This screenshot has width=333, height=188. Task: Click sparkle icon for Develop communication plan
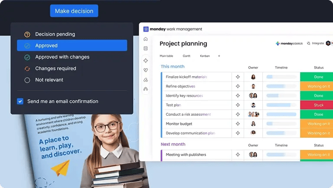point(238,133)
